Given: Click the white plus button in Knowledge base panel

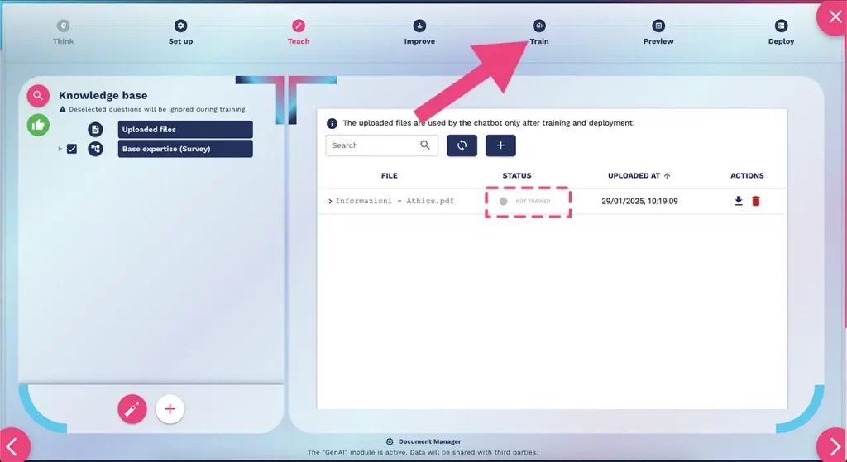Looking at the screenshot, I should [x=170, y=409].
